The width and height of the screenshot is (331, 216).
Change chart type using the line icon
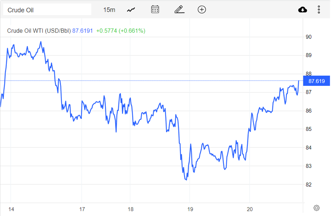pos(131,10)
